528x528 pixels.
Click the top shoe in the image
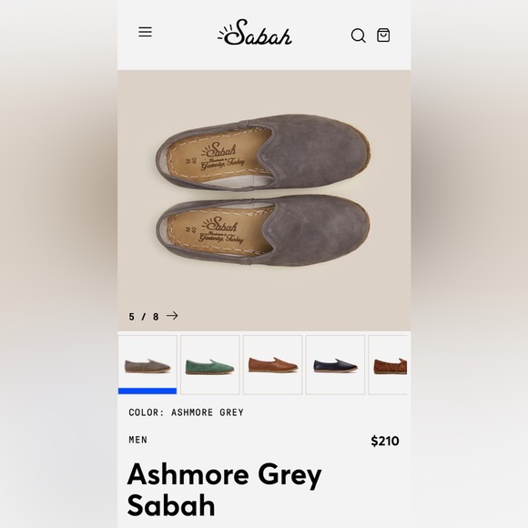point(263,153)
